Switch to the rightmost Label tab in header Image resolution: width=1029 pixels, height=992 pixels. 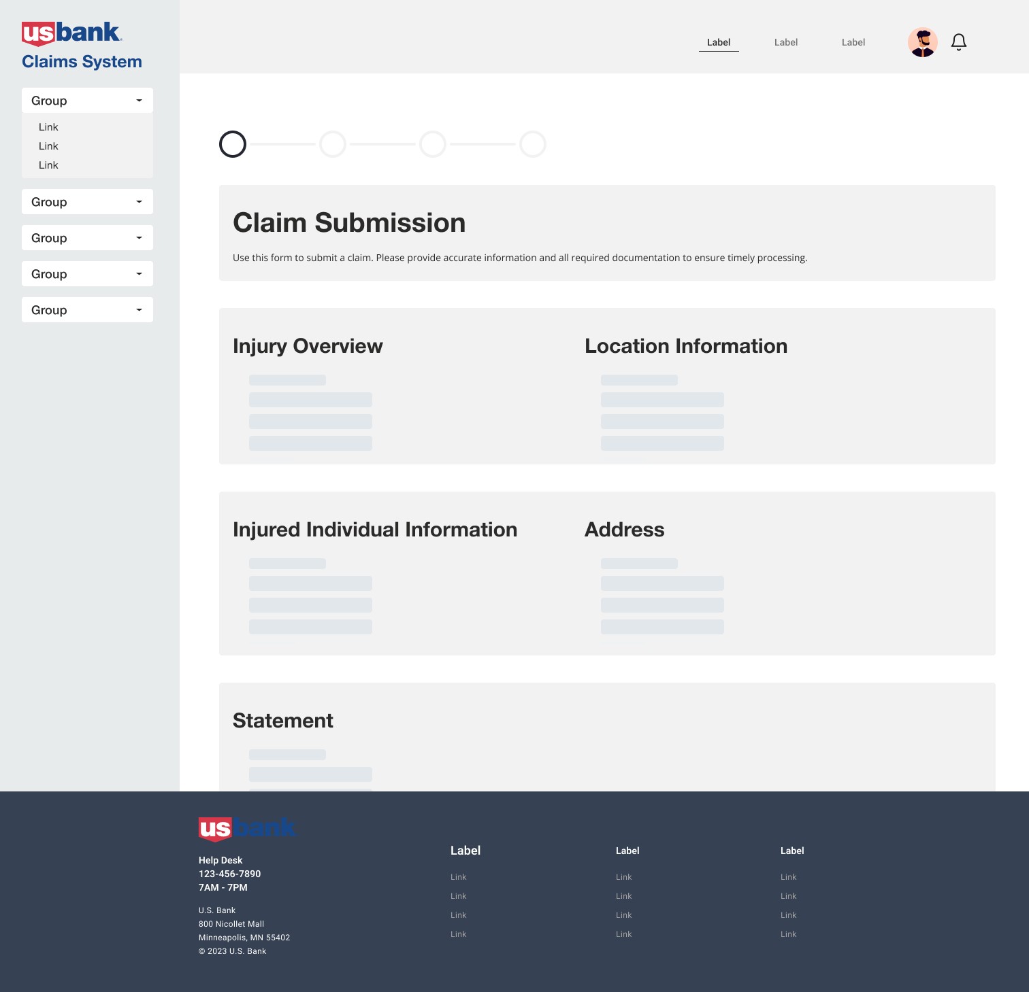(853, 42)
